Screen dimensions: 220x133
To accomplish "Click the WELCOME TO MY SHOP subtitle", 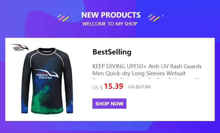I will point(110,24).
